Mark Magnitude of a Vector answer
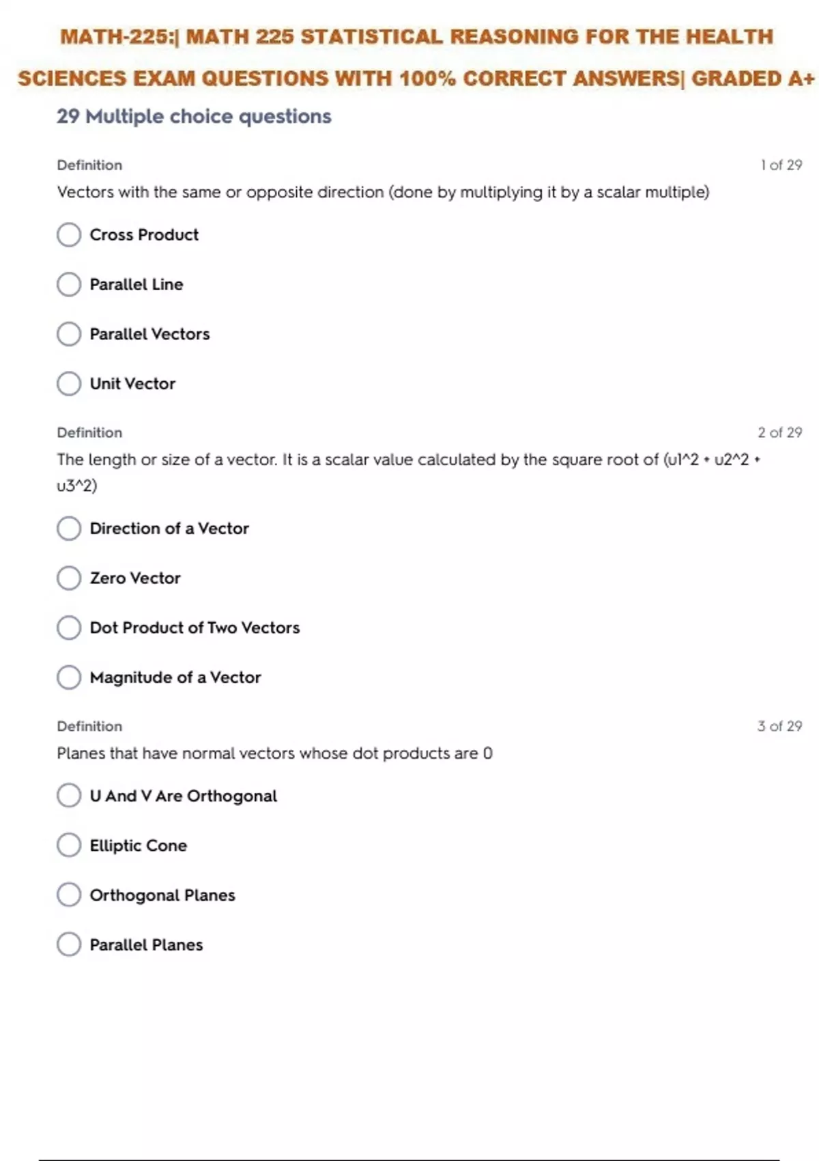Image resolution: width=819 pixels, height=1161 pixels. point(69,677)
